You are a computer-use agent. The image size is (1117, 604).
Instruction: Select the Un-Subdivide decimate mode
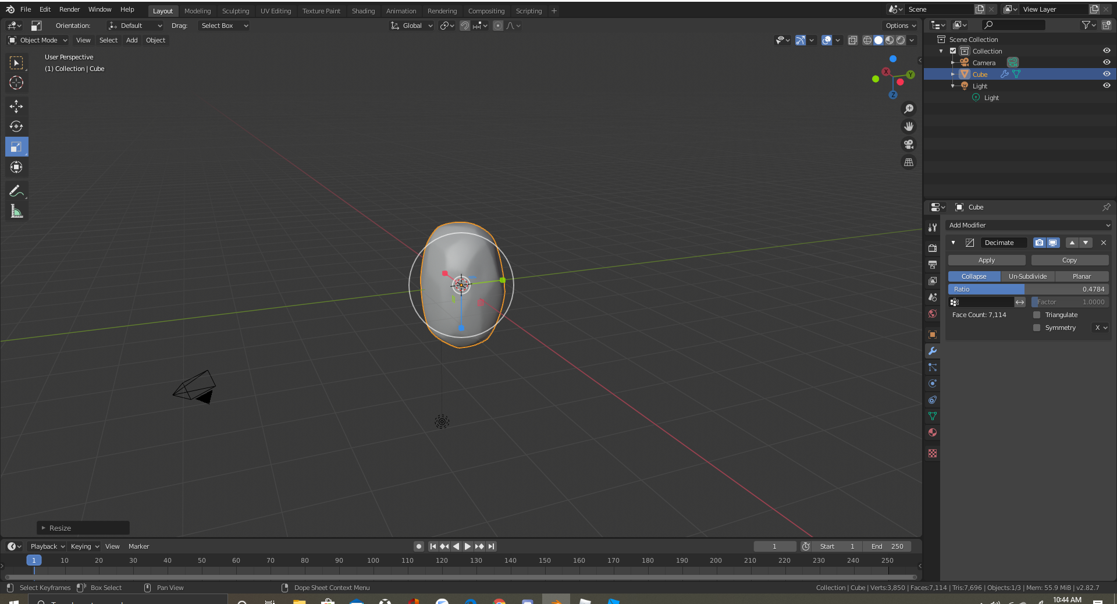tap(1027, 276)
